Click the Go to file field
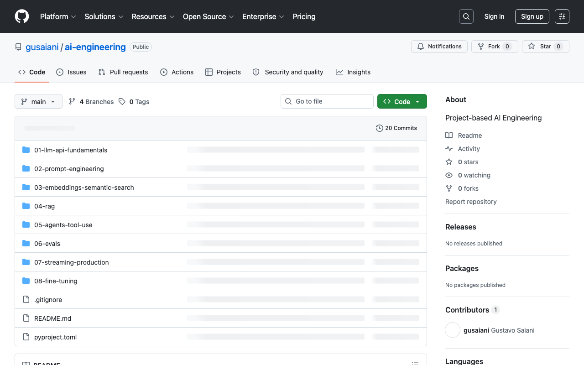Viewport: 584px width, 365px height. (327, 101)
